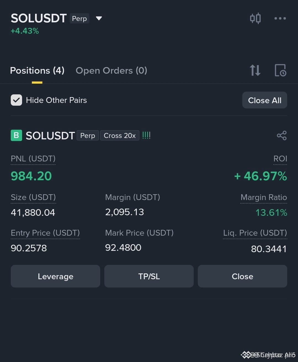
Task: Click the Close All button
Action: pyautogui.click(x=265, y=100)
